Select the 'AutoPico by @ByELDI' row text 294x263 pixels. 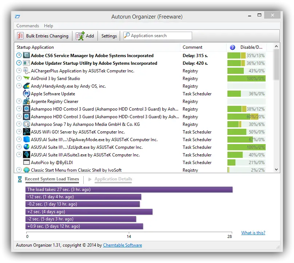coord(52,163)
